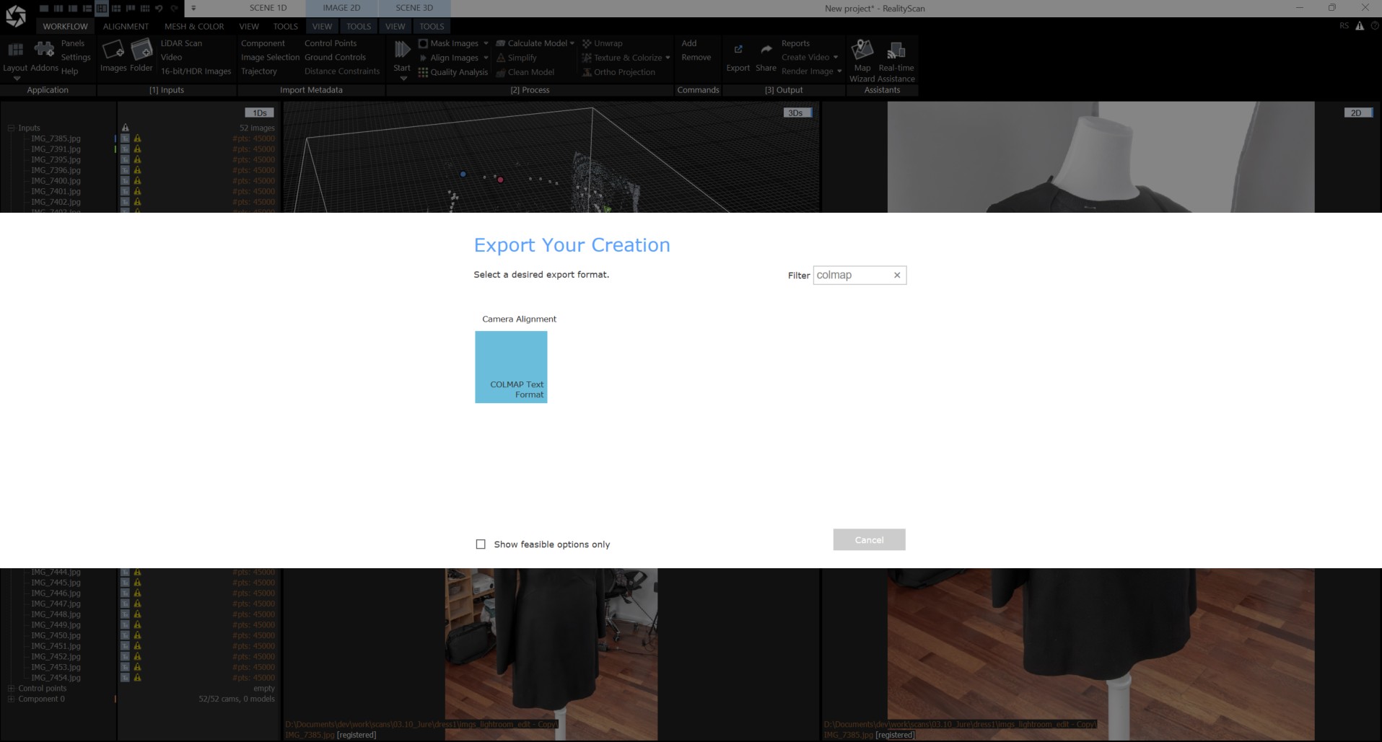This screenshot has height=742, width=1382.
Task: Cancel the export dialog
Action: coord(869,539)
